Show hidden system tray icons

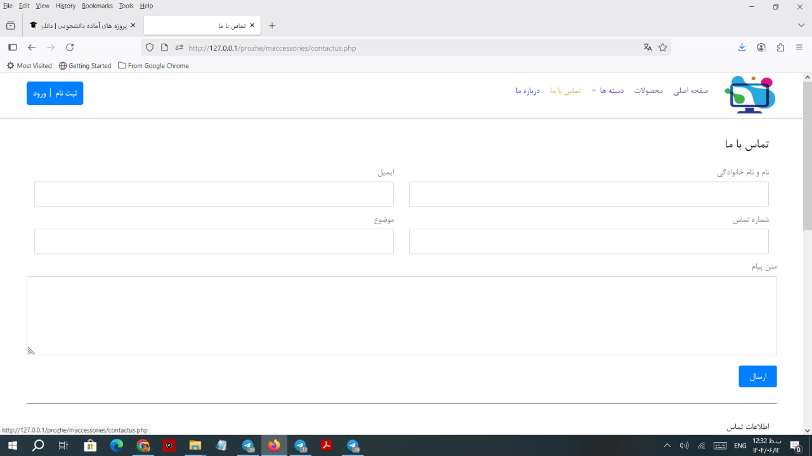coord(667,446)
